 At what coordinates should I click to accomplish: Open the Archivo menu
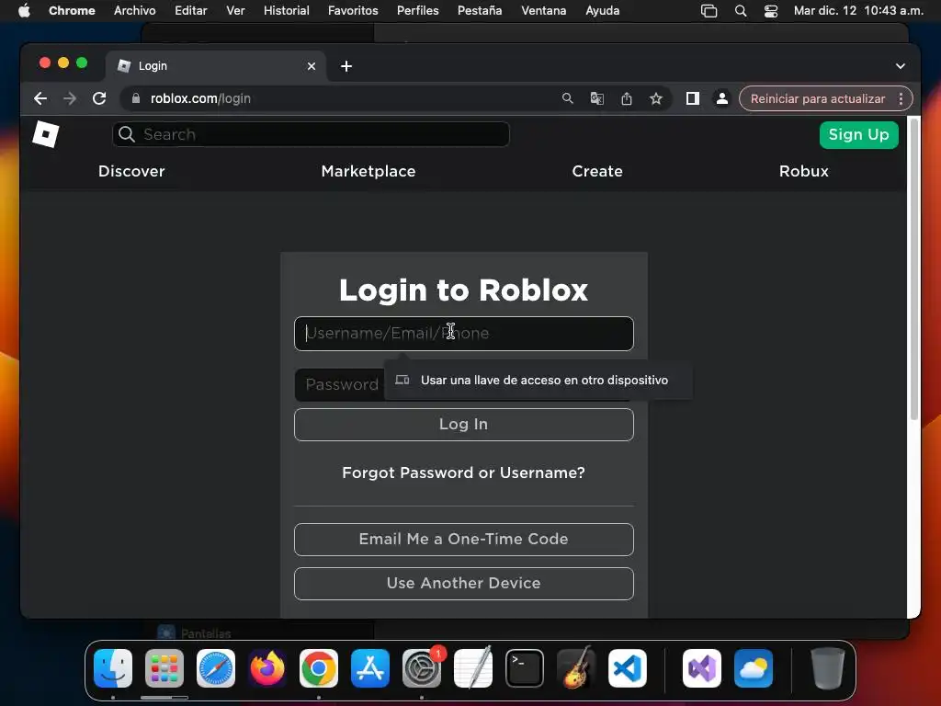tap(134, 10)
